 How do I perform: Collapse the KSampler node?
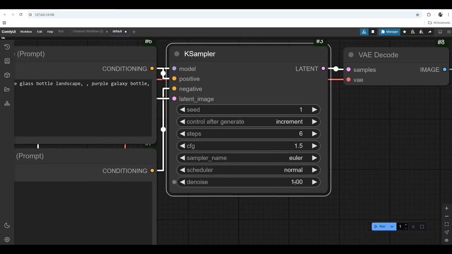(177, 54)
